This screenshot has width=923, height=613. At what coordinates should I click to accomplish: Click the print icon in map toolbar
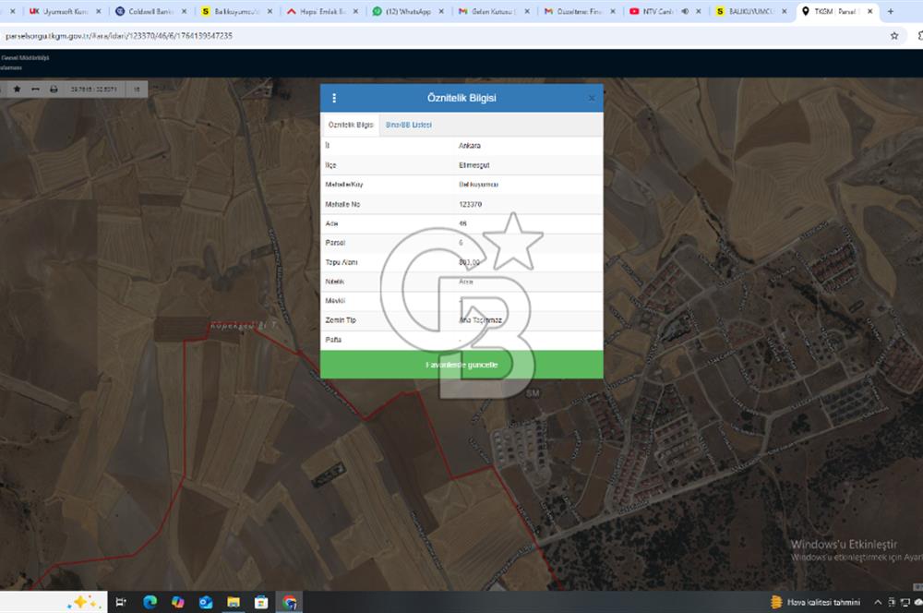[x=54, y=89]
